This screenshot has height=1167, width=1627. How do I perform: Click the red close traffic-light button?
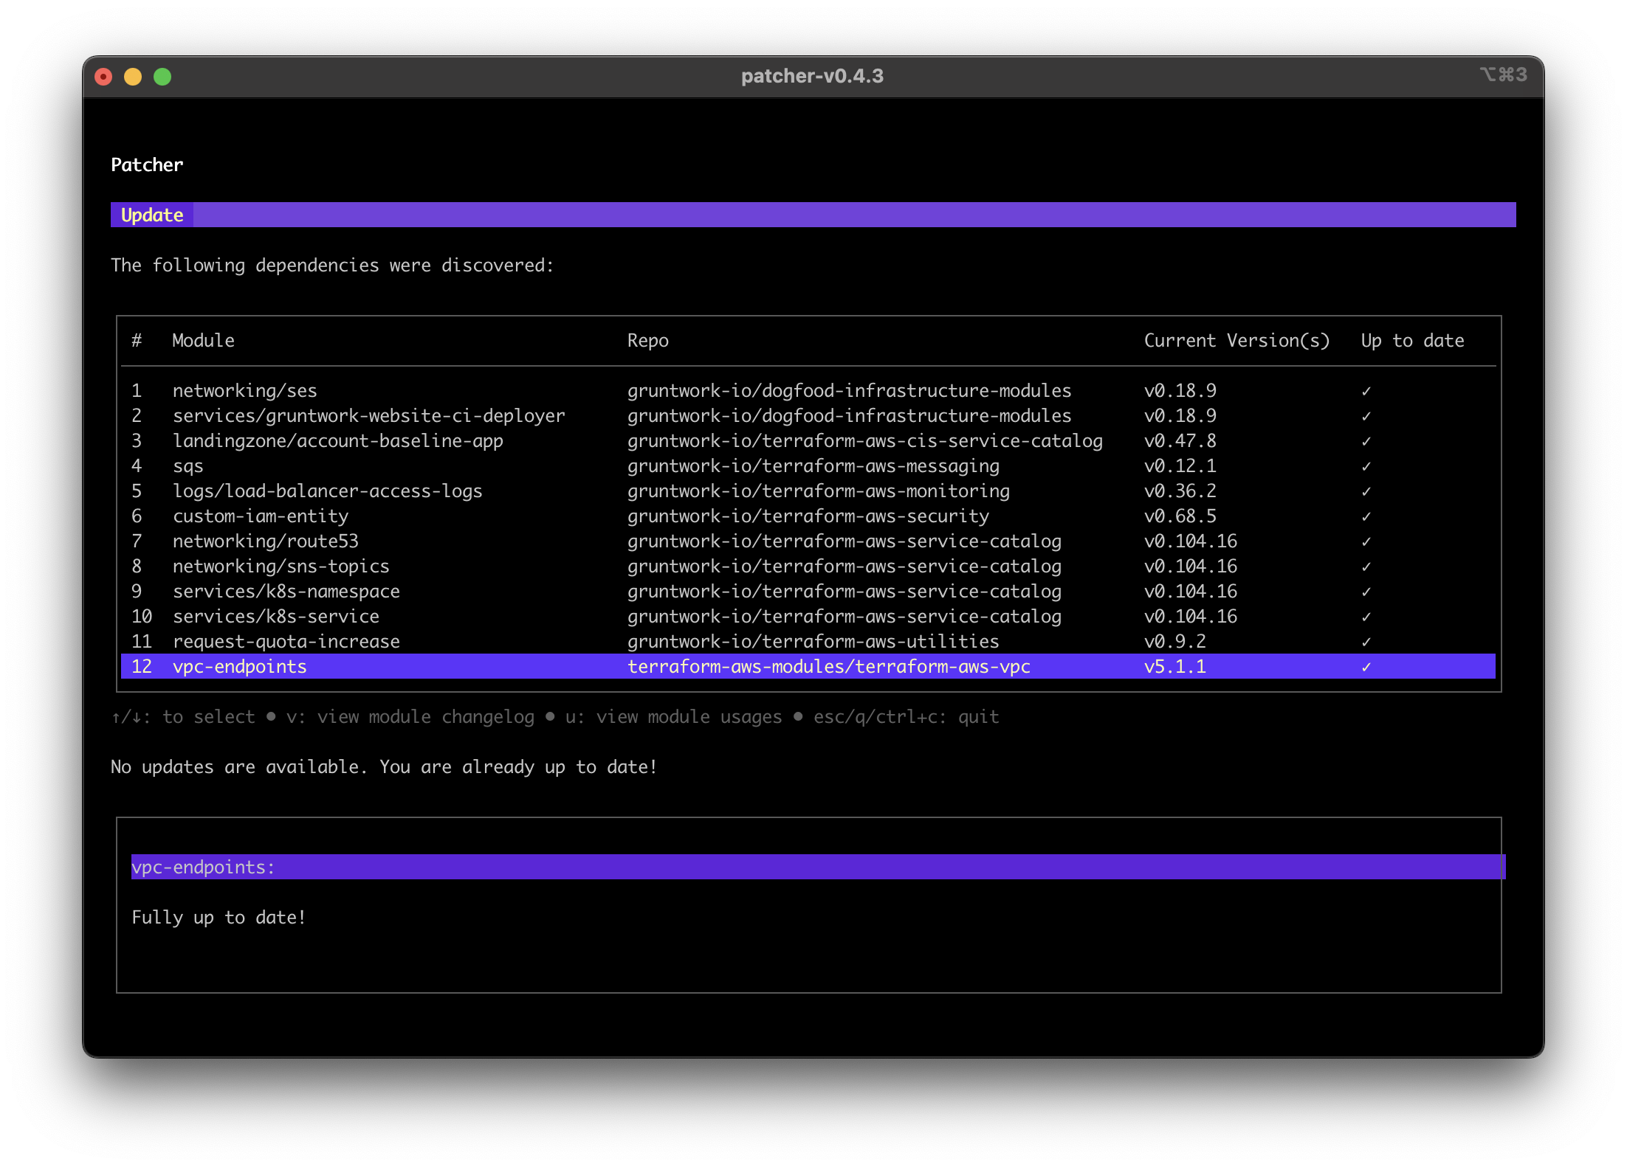[x=104, y=76]
